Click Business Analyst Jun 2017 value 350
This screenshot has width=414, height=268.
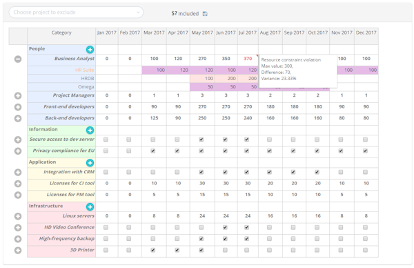point(226,59)
